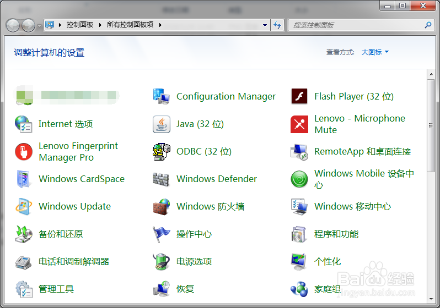Viewport: 440px width, 308px height.
Task: Open RemoteApp 和桌面连接 icon
Action: pyautogui.click(x=299, y=152)
